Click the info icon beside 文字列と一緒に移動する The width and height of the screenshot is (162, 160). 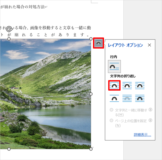pos(150,109)
